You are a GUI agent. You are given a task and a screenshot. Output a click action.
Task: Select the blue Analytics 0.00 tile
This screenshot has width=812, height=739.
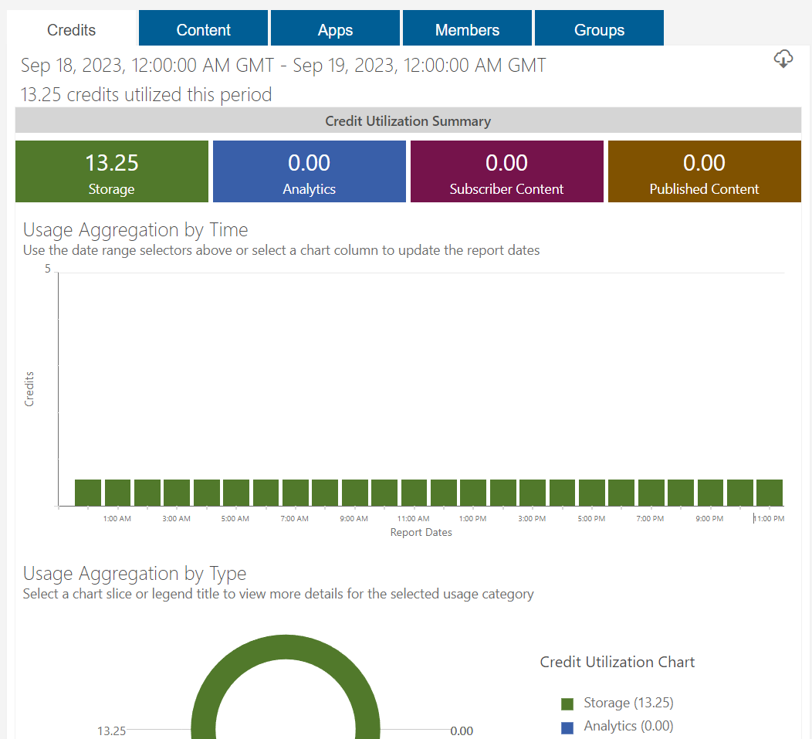point(310,171)
